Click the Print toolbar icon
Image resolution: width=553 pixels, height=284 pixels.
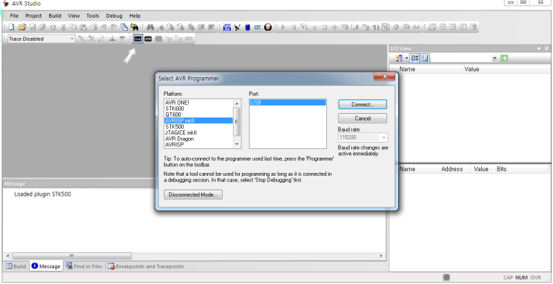coord(93,27)
